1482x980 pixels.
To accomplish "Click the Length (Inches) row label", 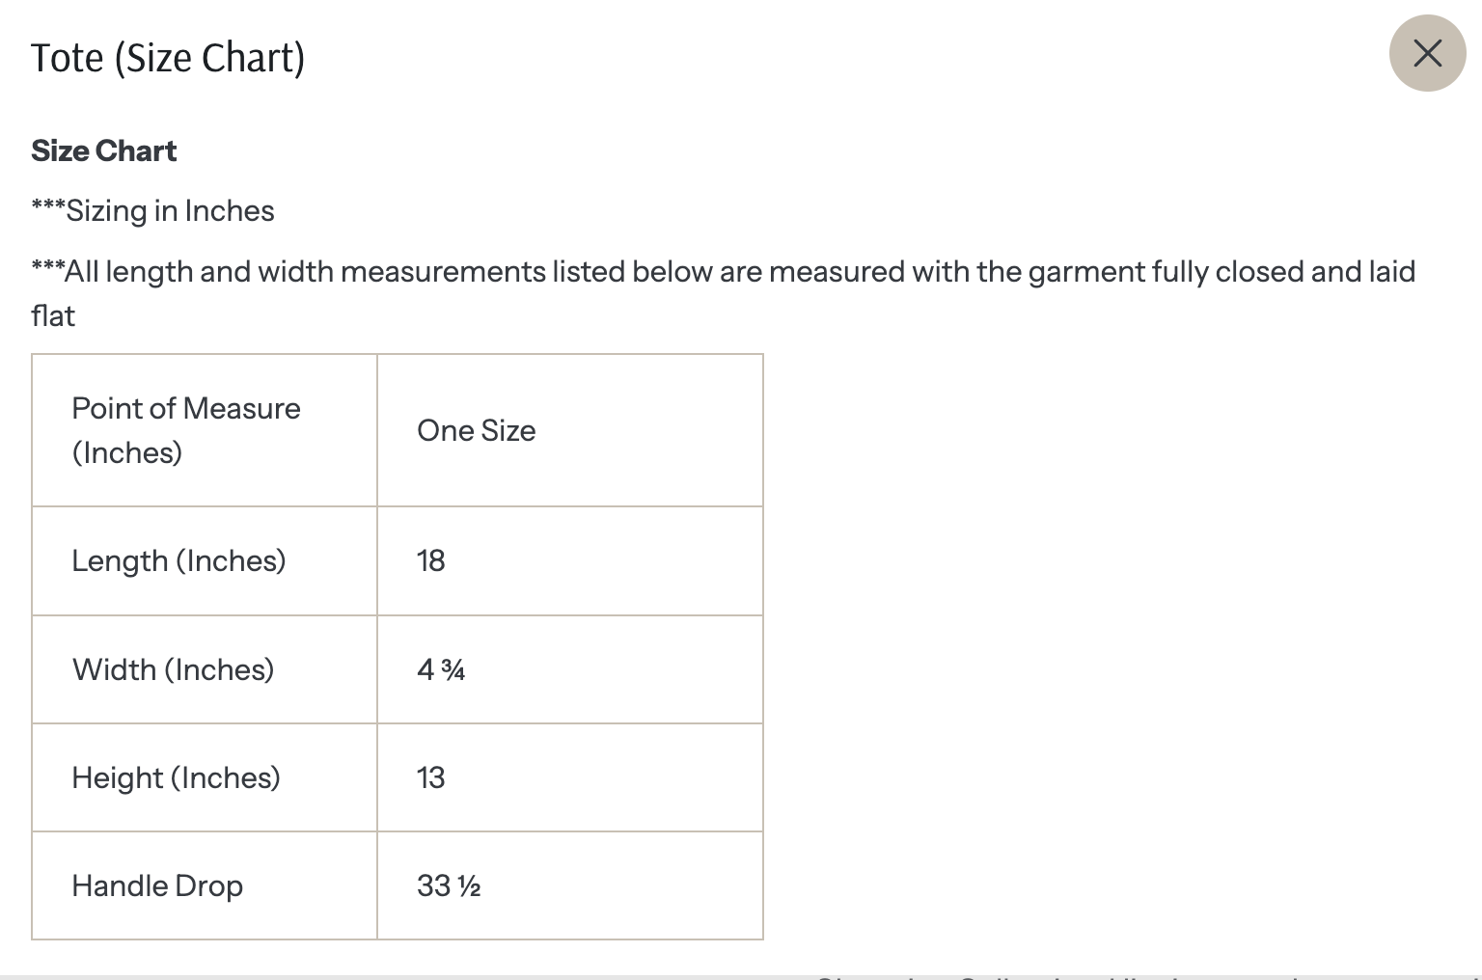I will [178, 560].
